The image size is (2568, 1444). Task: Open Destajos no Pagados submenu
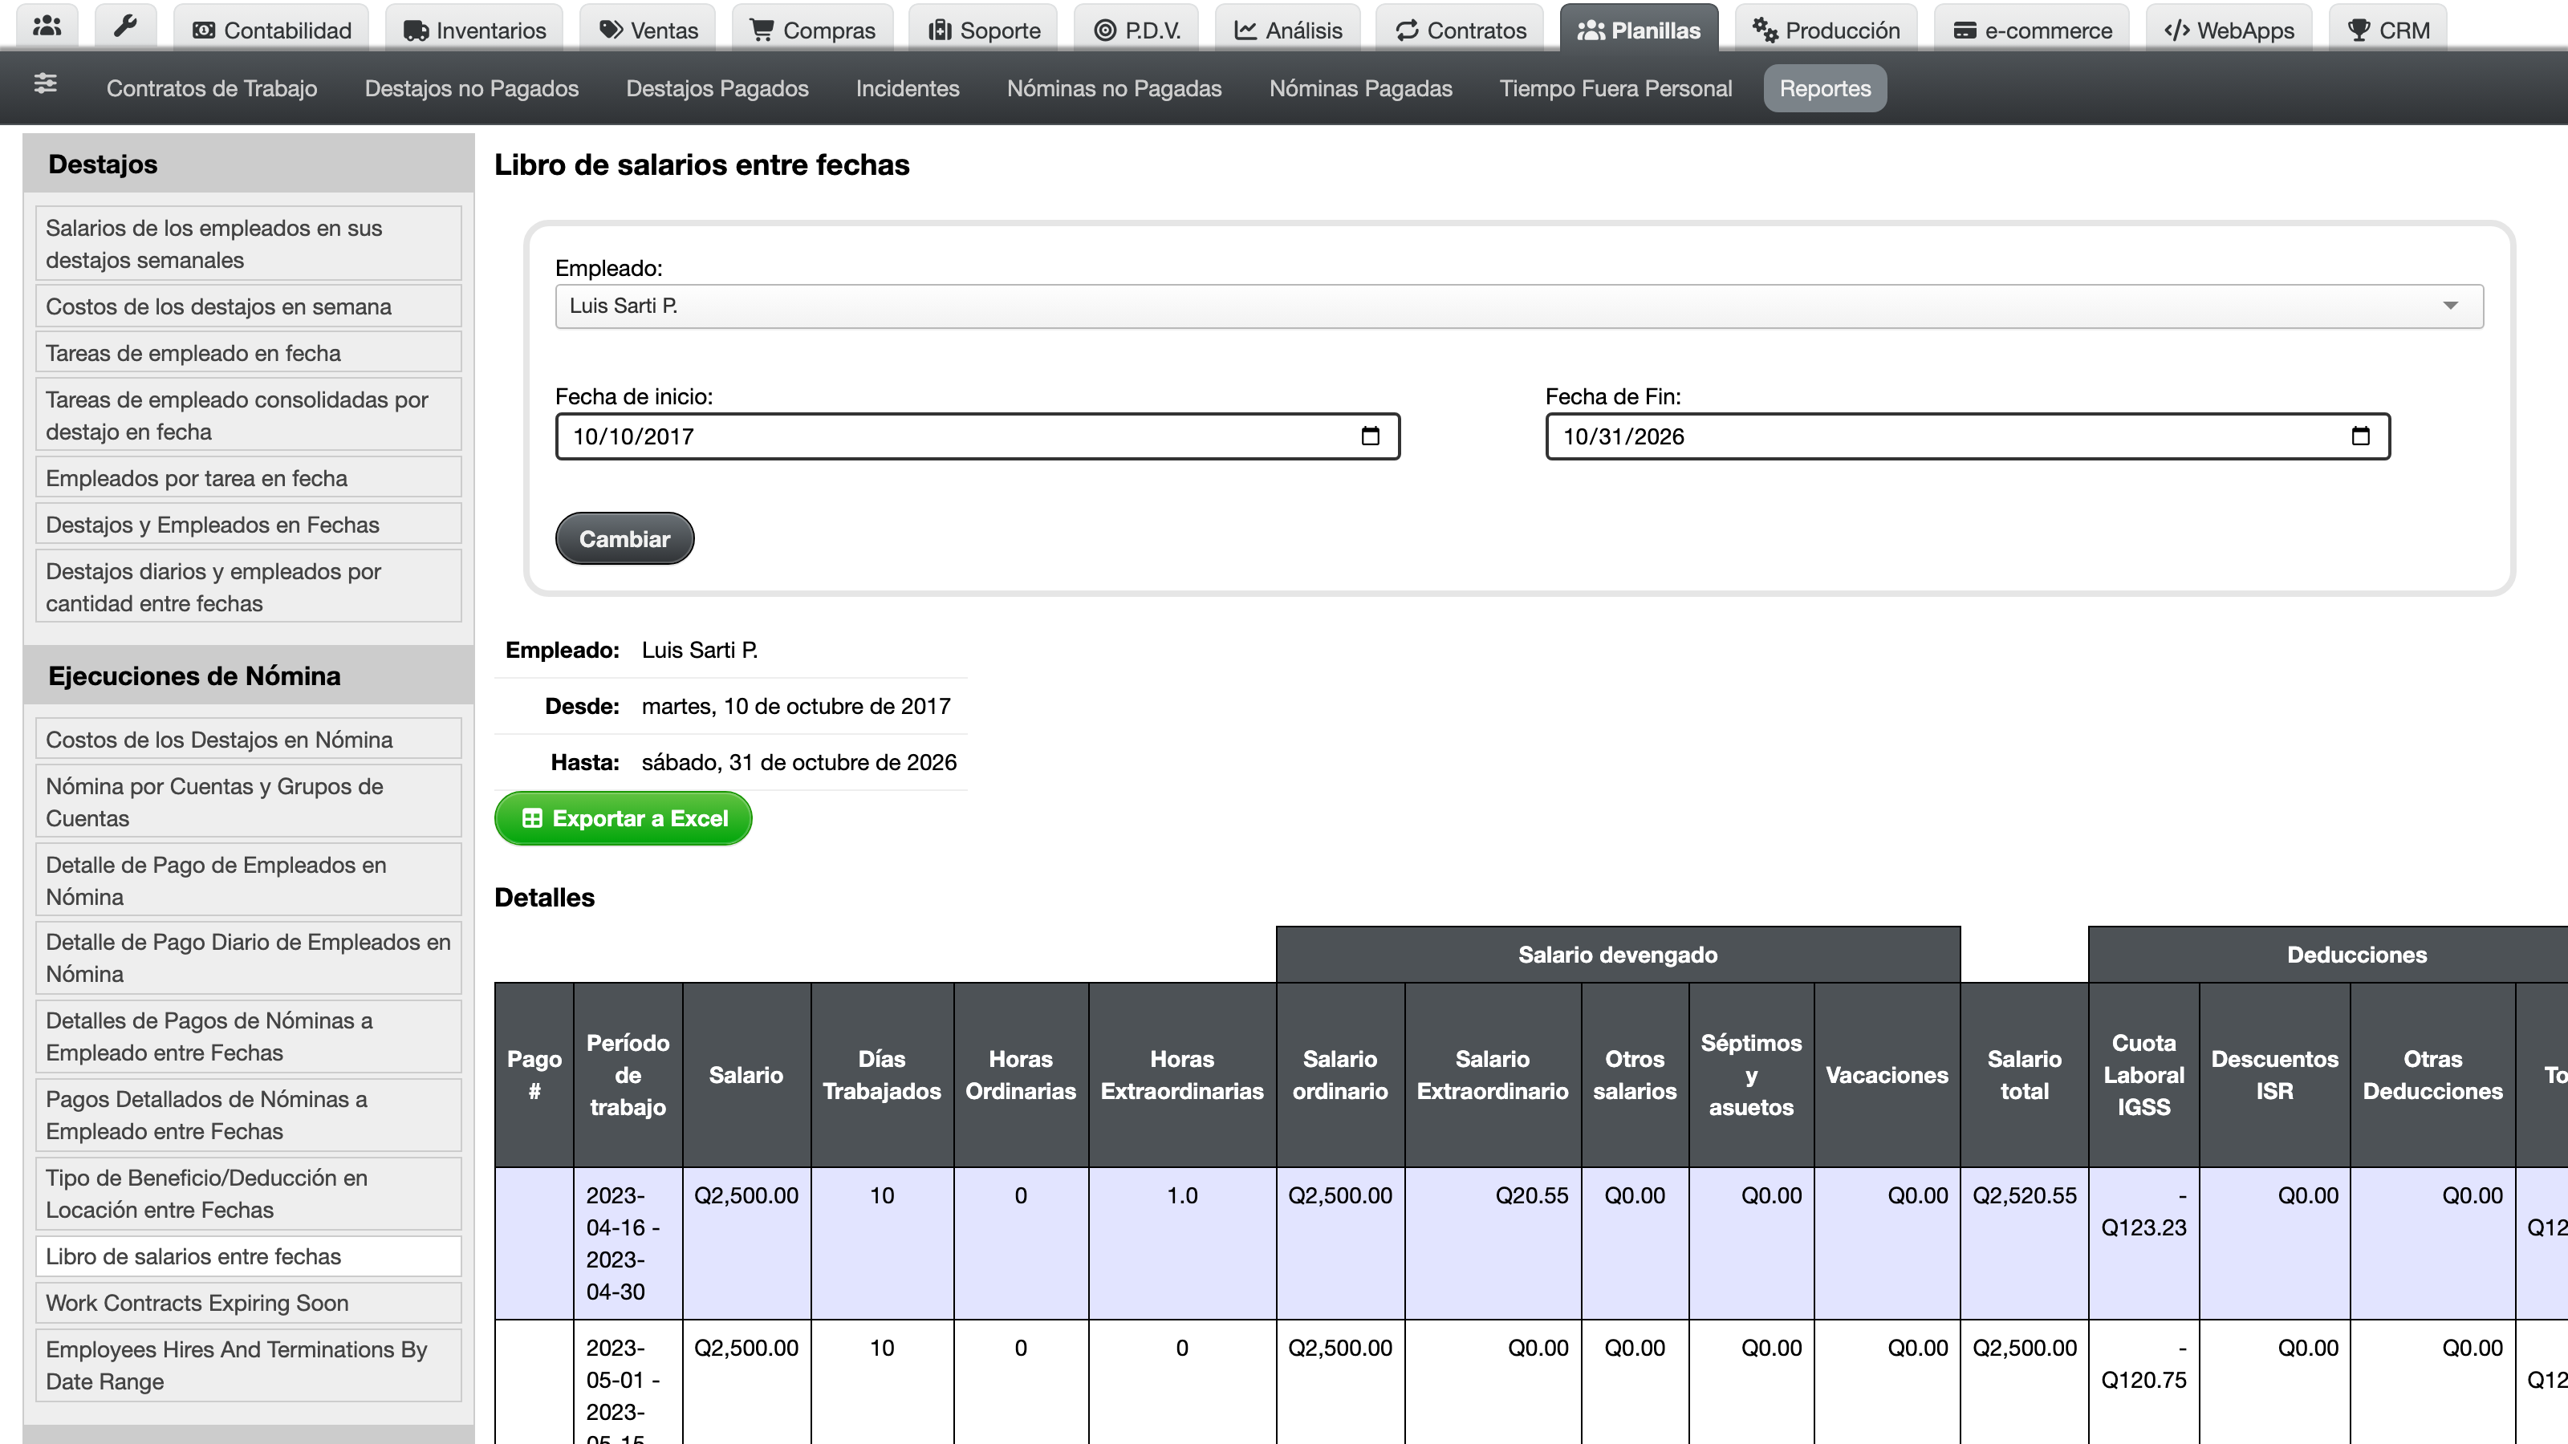pyautogui.click(x=472, y=89)
